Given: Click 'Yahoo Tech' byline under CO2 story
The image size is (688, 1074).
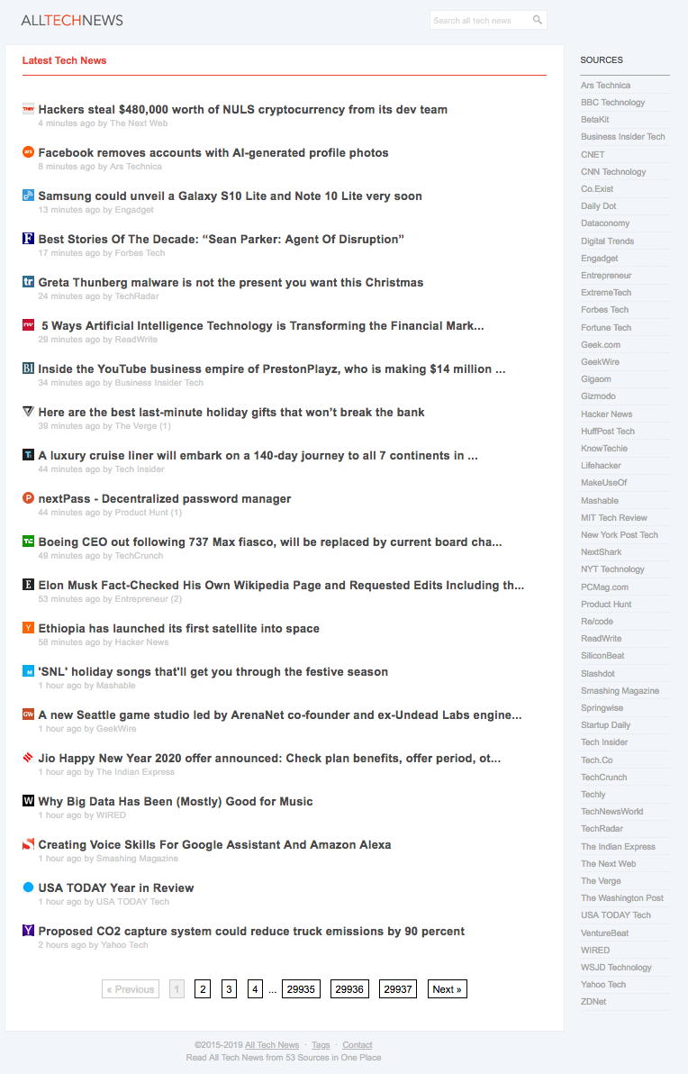Looking at the screenshot, I should [124, 944].
